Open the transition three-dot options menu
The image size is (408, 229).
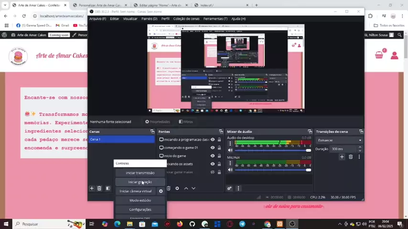(x=359, y=156)
